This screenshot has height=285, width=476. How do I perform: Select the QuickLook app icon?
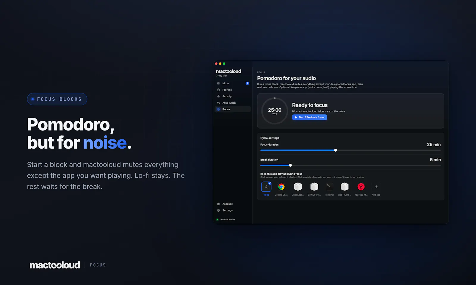pyautogui.click(x=298, y=187)
